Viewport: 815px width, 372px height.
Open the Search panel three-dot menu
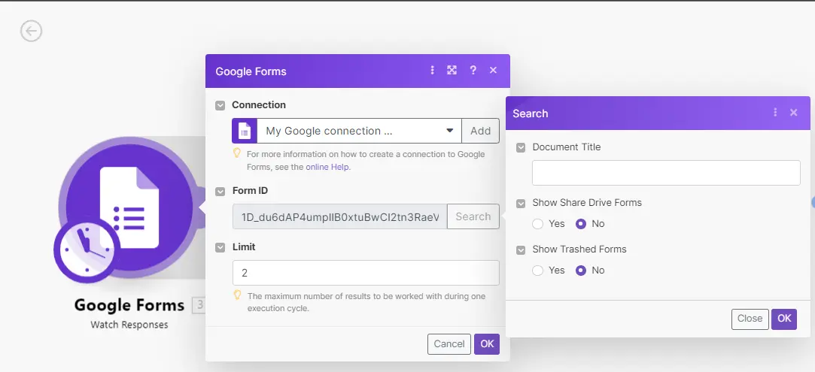pos(775,112)
